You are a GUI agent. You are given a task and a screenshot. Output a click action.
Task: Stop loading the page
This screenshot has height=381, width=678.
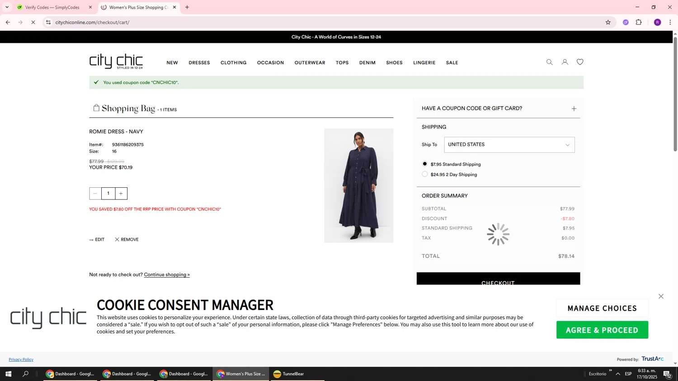coord(33,23)
